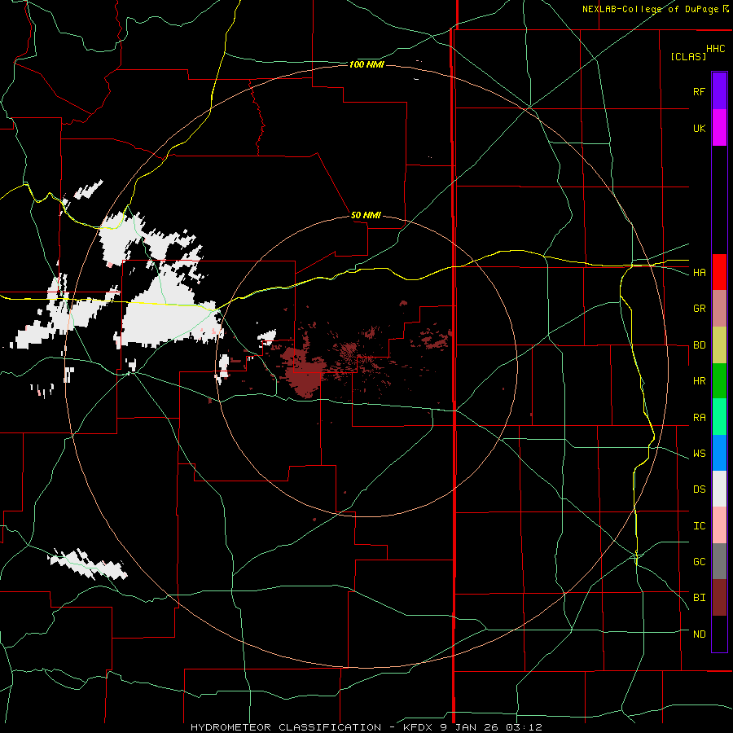Click the 50 NMI range ring label

tap(366, 215)
